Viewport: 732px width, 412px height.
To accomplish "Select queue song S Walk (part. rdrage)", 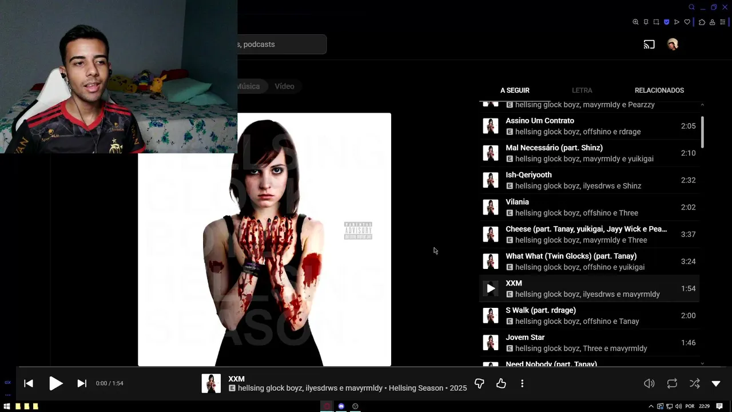I will point(589,315).
